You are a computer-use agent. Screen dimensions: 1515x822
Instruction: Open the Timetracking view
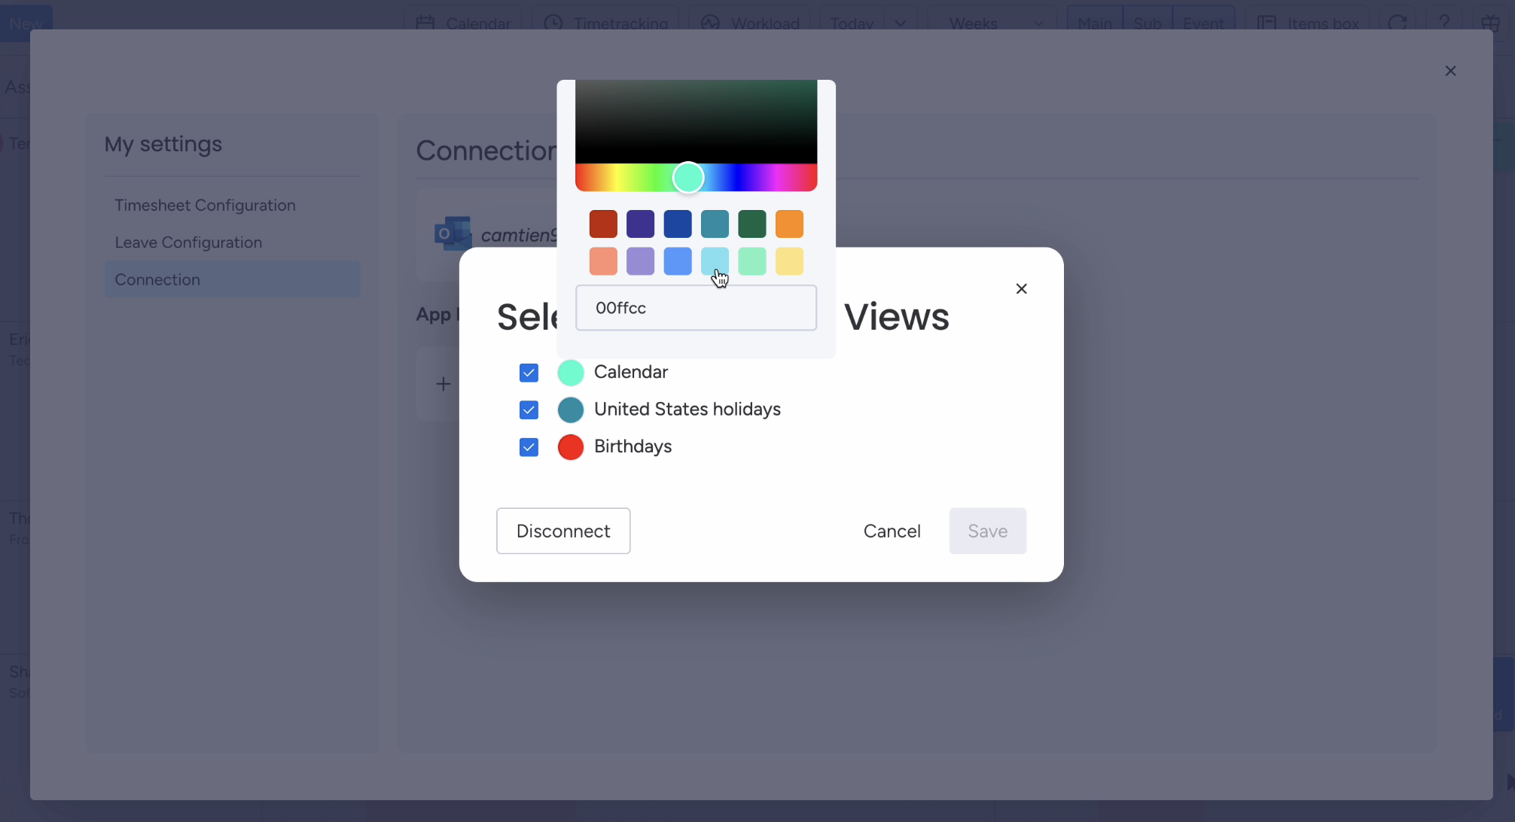[x=605, y=23]
